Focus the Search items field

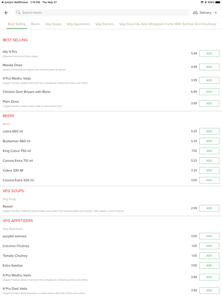[x=101, y=13]
